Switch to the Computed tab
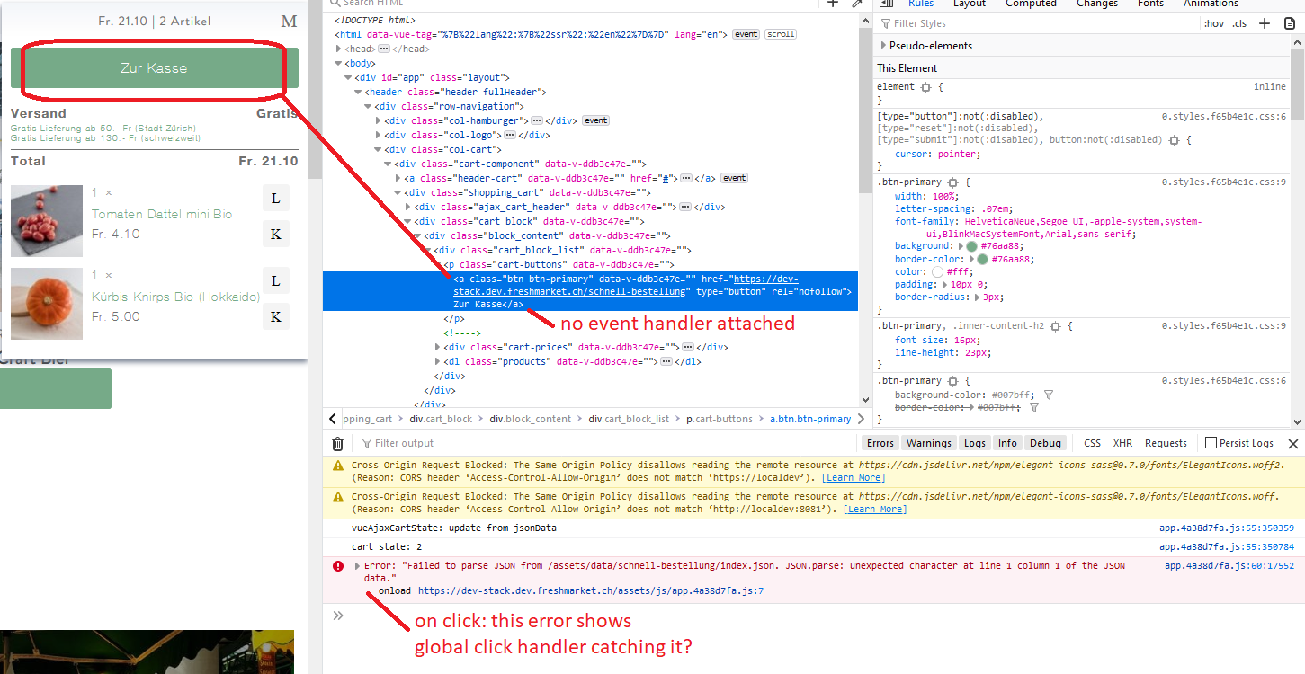 (1031, 4)
